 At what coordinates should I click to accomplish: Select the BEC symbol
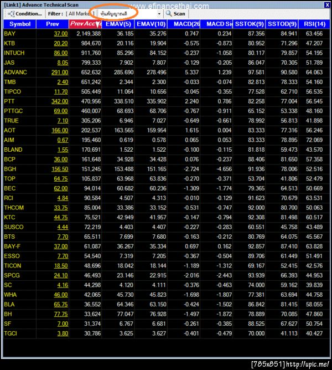tap(9, 188)
